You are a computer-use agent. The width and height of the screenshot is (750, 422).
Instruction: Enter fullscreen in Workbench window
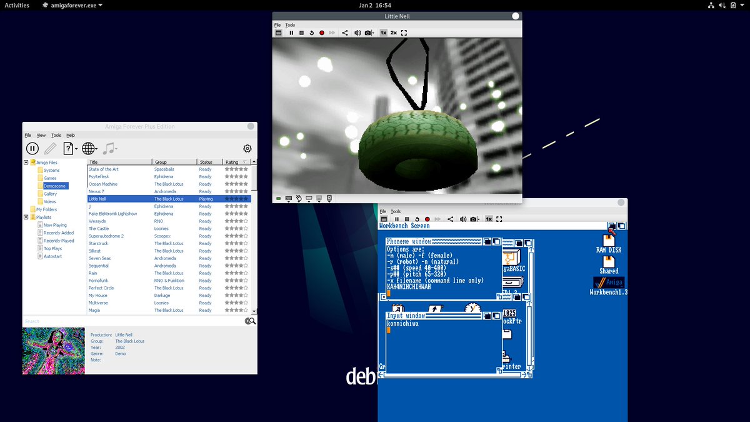[499, 219]
